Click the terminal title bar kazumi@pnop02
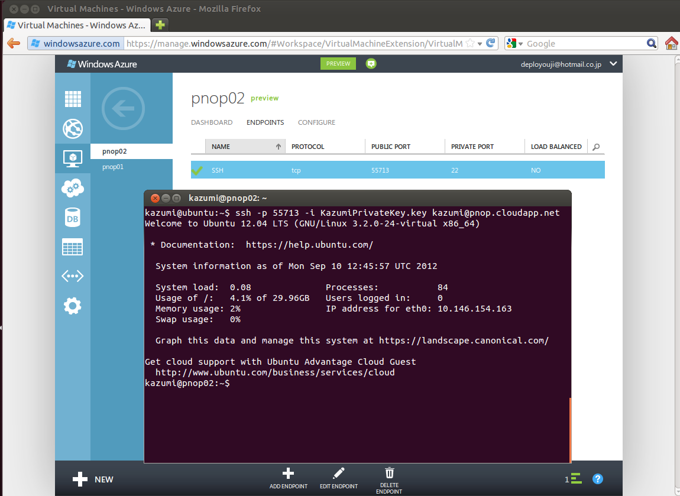This screenshot has height=496, width=680. coord(357,198)
